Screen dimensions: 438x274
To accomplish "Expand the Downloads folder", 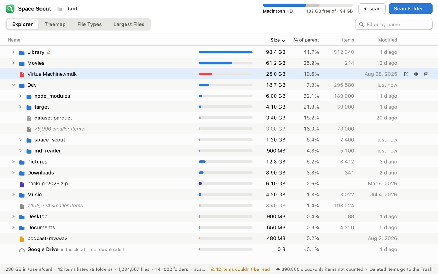I will [13, 173].
